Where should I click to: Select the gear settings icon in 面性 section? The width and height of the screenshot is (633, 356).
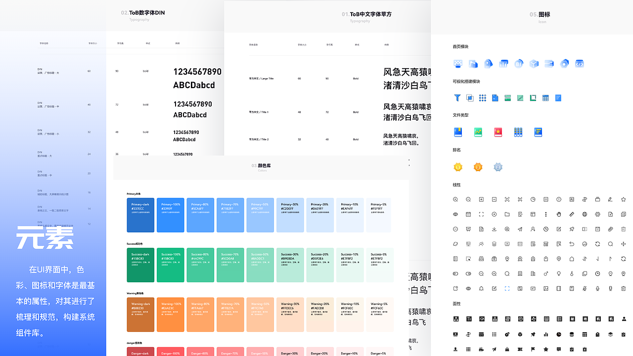click(x=507, y=334)
